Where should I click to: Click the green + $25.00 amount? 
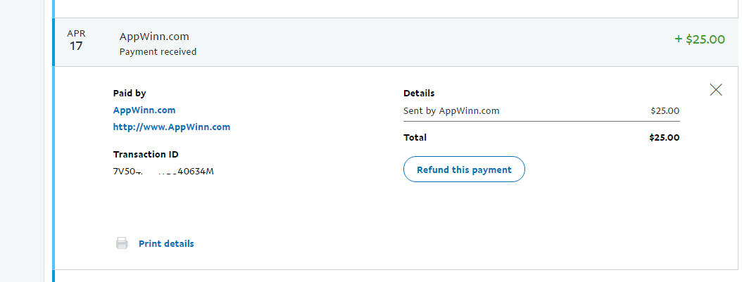(699, 39)
